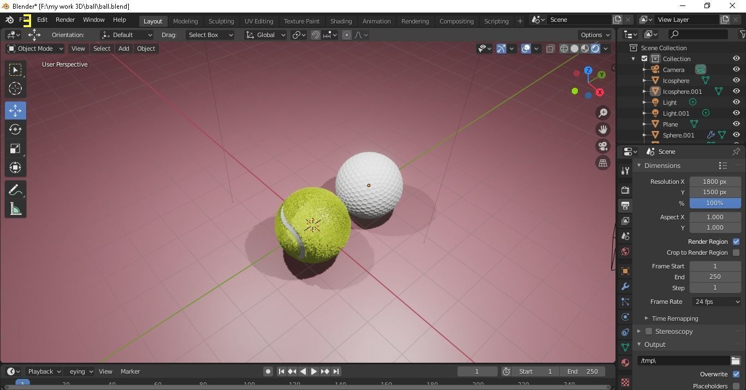The height and width of the screenshot is (390, 746).
Task: Select the Move tool in toolbar
Action: click(15, 110)
